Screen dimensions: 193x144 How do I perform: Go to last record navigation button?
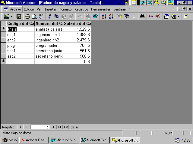tap(60, 127)
